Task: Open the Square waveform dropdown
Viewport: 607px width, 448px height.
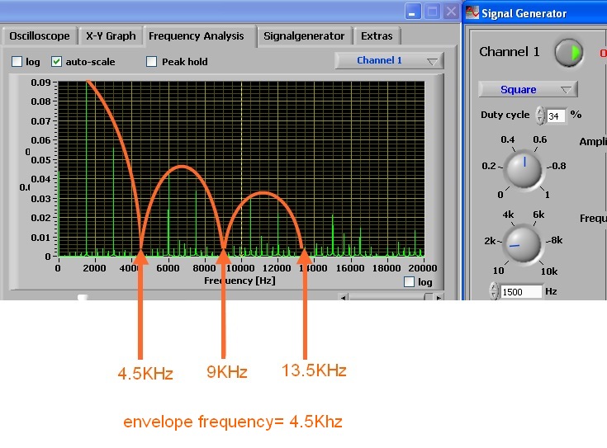Action: [x=528, y=89]
